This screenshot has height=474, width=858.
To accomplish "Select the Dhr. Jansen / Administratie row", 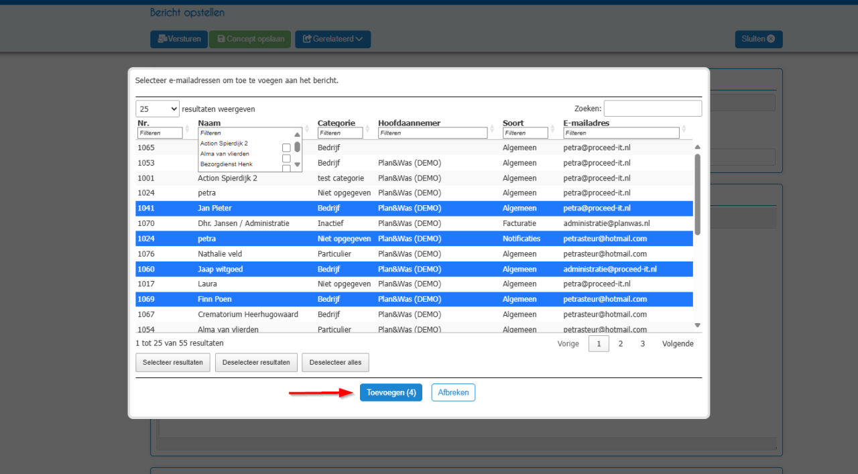I will pyautogui.click(x=414, y=223).
